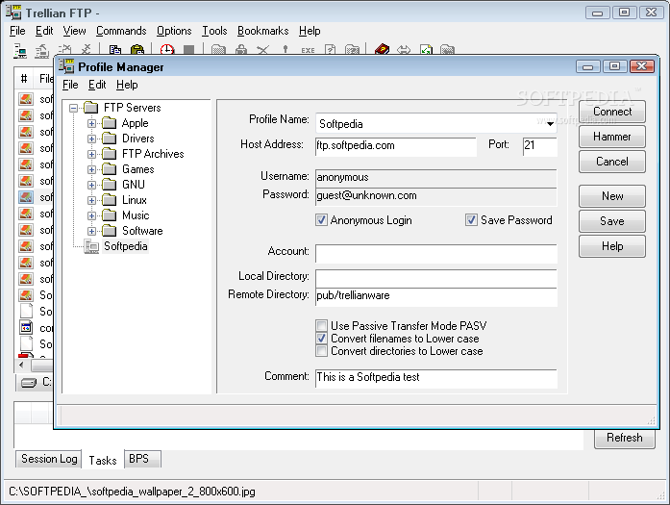This screenshot has width=670, height=505.
Task: Toggle the Anonymous Login checkbox
Action: coord(321,220)
